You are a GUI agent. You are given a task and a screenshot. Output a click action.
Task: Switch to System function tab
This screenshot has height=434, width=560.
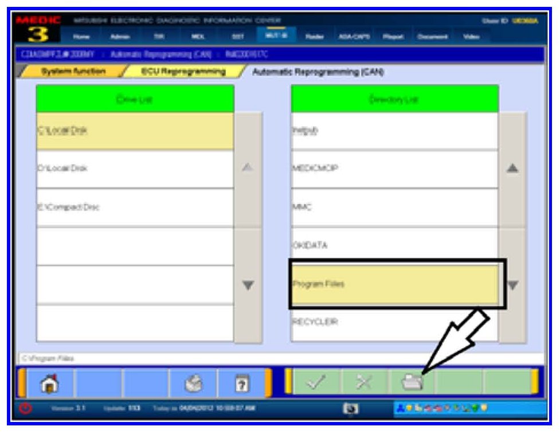[72, 72]
